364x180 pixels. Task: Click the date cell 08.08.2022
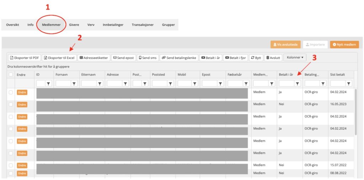pos(338,173)
